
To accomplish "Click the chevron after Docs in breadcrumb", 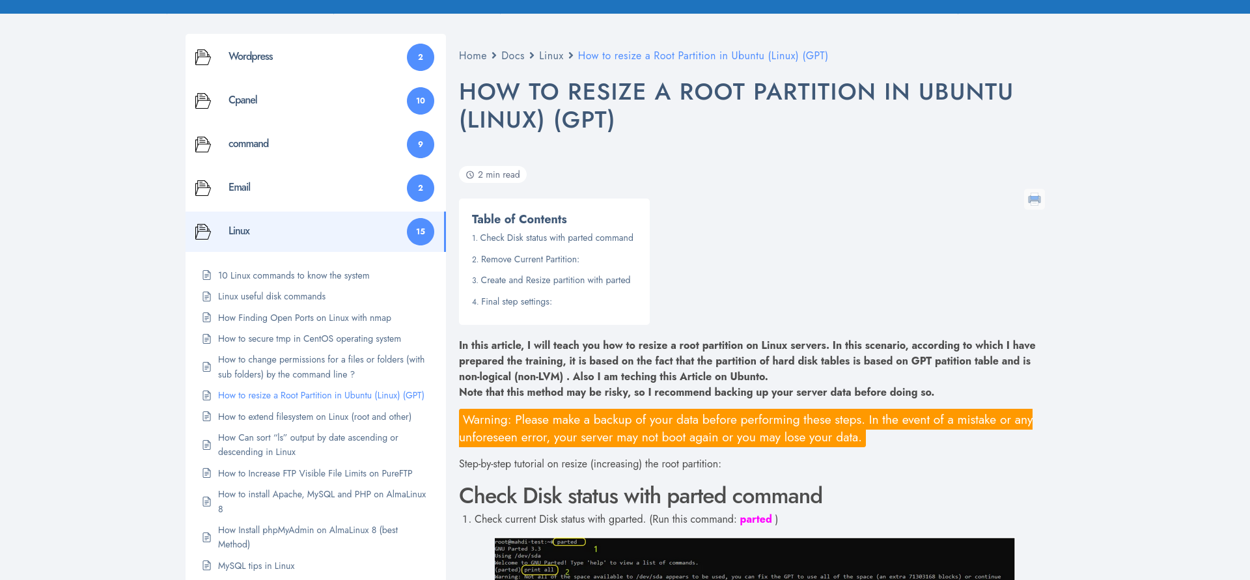I will tap(532, 56).
